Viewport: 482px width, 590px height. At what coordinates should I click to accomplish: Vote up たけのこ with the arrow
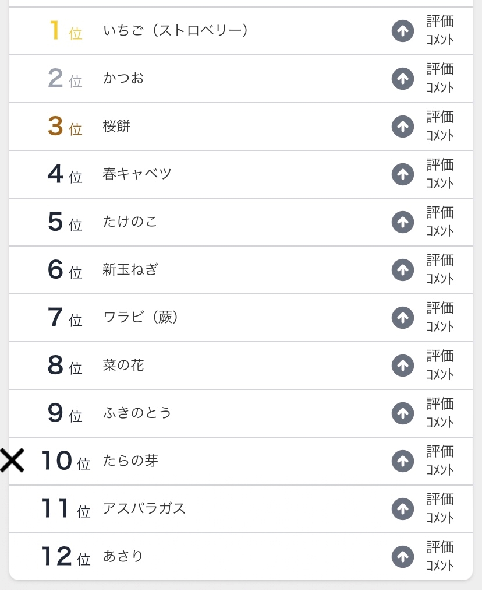[x=402, y=222]
